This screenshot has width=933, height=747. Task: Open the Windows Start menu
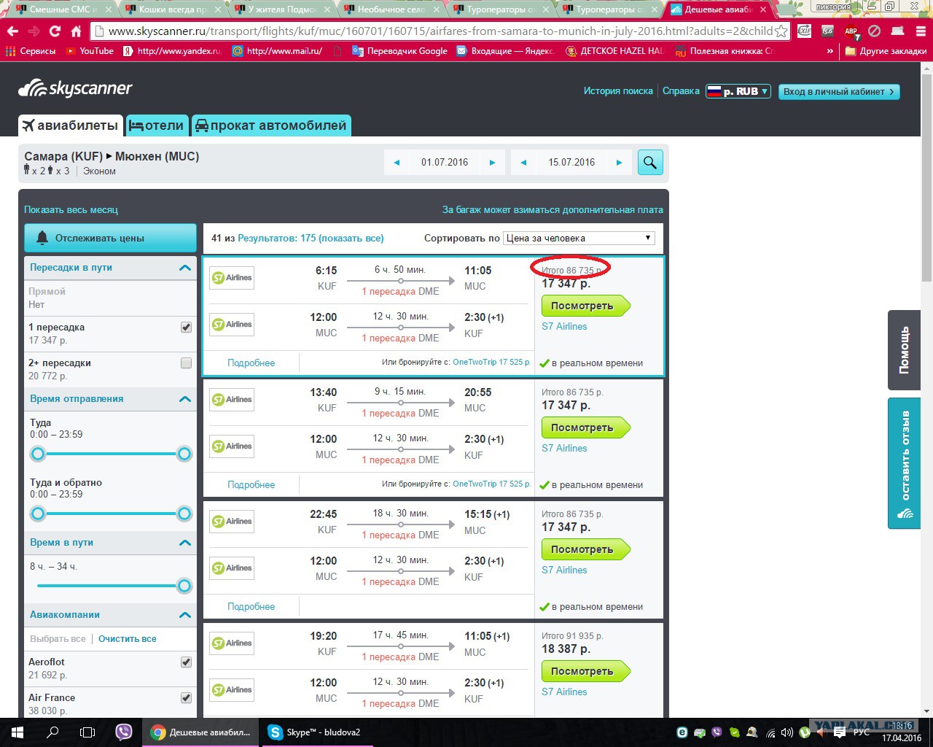pos(17,732)
